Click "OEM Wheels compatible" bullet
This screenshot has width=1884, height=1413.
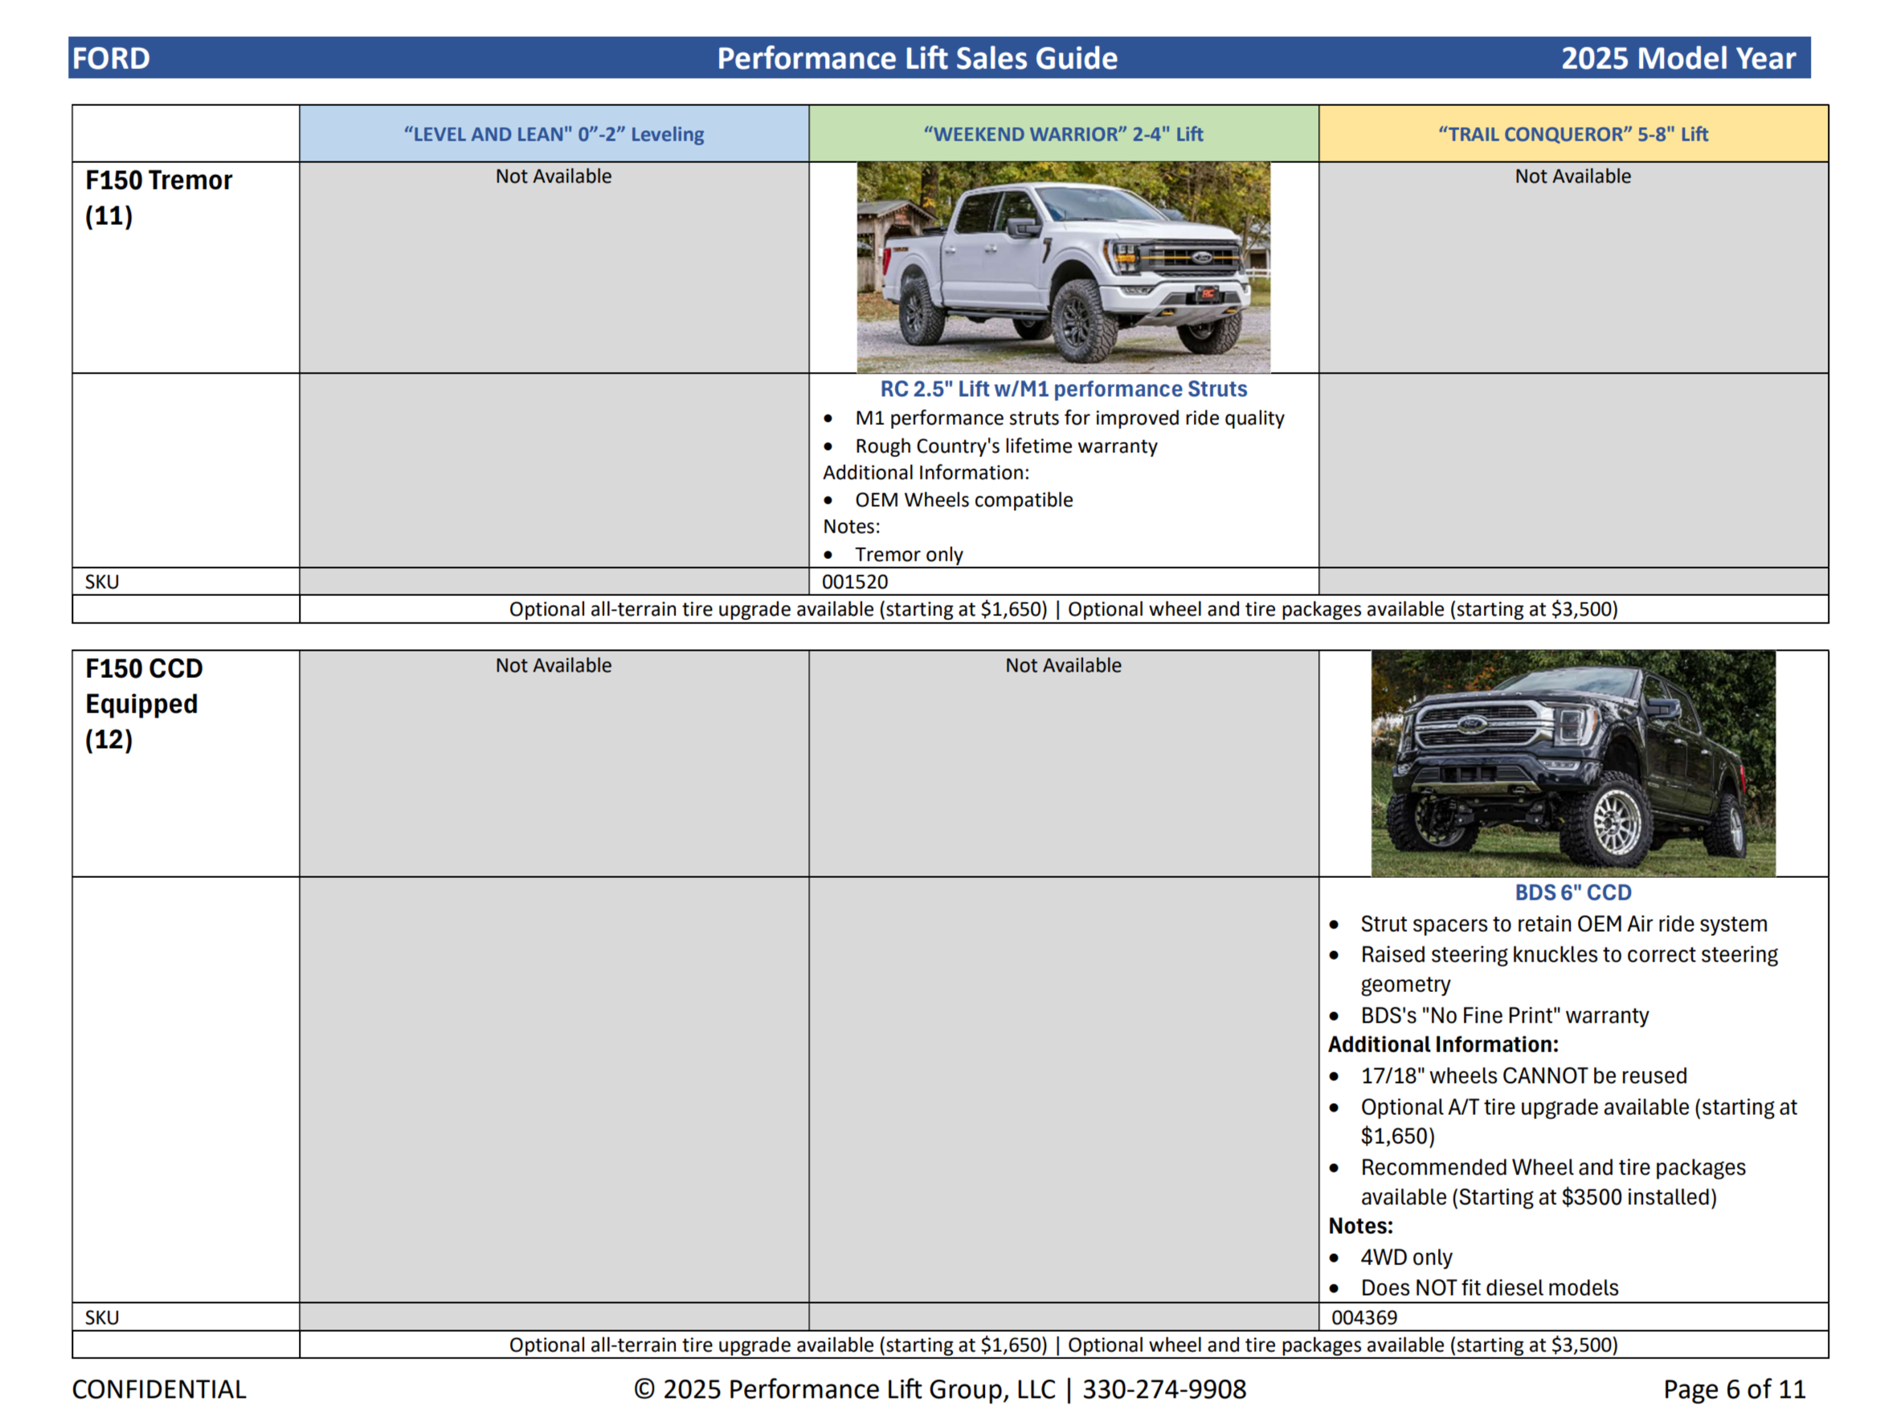964,500
